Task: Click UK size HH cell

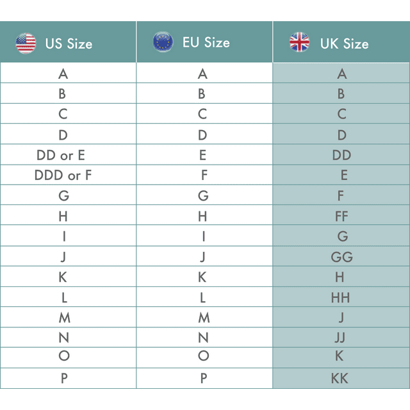Action: (341, 298)
